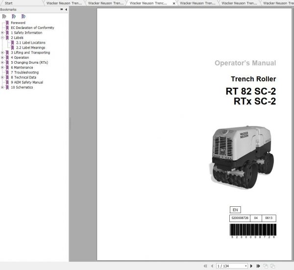Click the barcode on the cover page

(253, 230)
